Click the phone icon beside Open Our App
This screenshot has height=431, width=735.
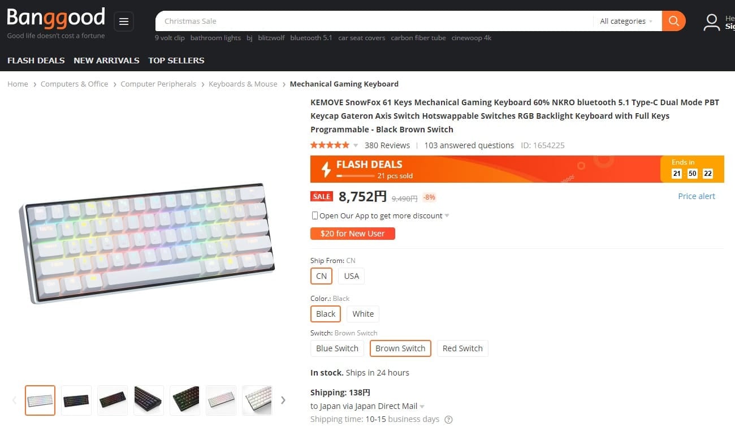(315, 215)
